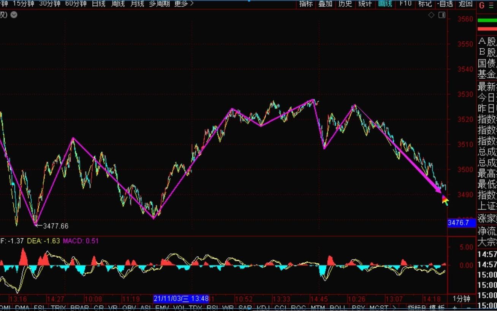Switch to the 30分钟 period tab

tap(50, 4)
